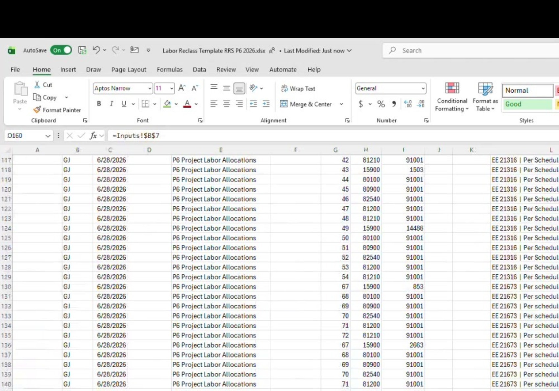Switch to the Data tab
Image resolution: width=559 pixels, height=391 pixels.
click(x=199, y=69)
